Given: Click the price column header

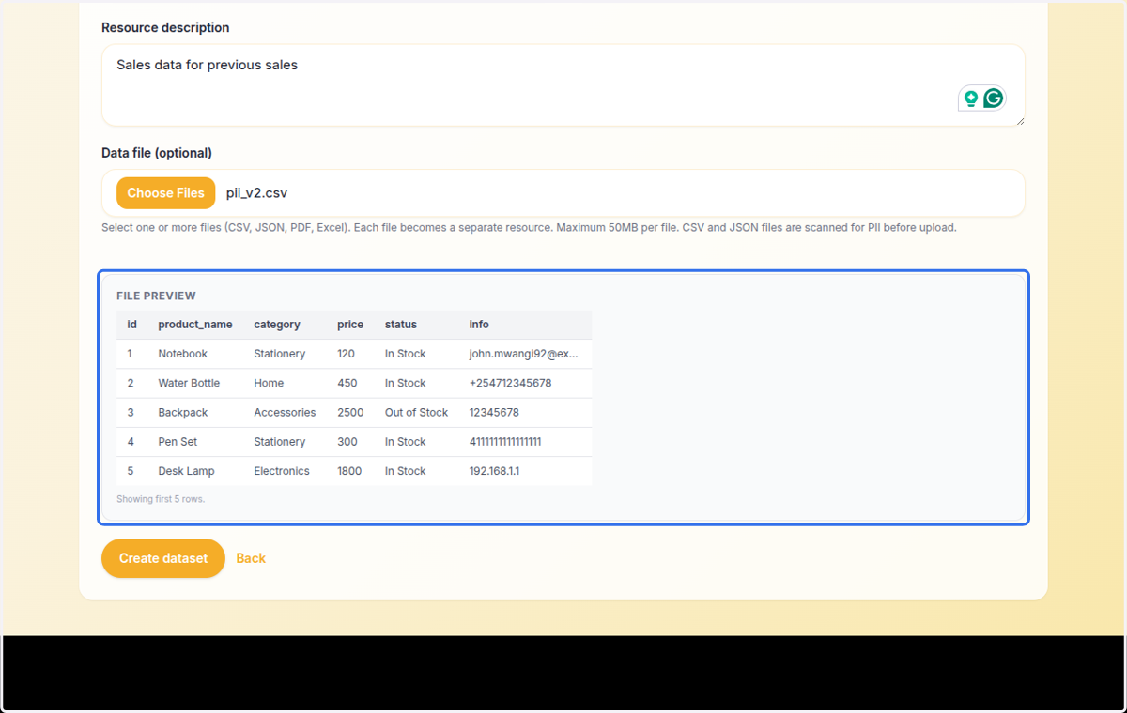Looking at the screenshot, I should click(x=350, y=325).
